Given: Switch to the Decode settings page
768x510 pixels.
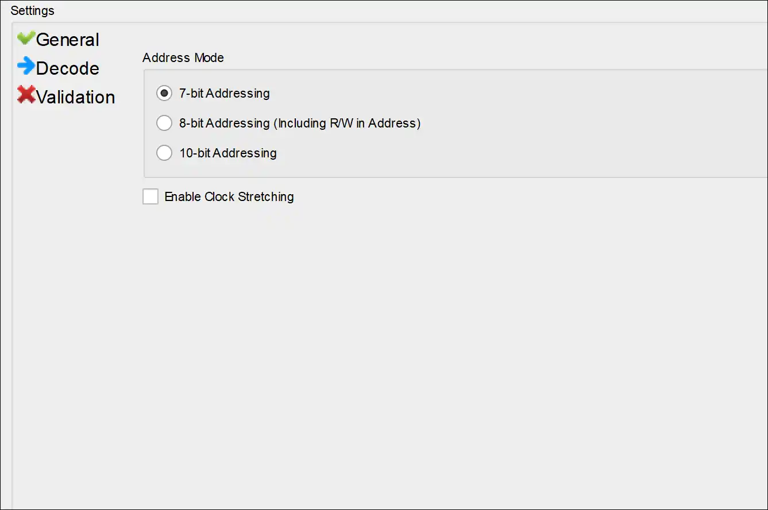Looking at the screenshot, I should [x=67, y=68].
